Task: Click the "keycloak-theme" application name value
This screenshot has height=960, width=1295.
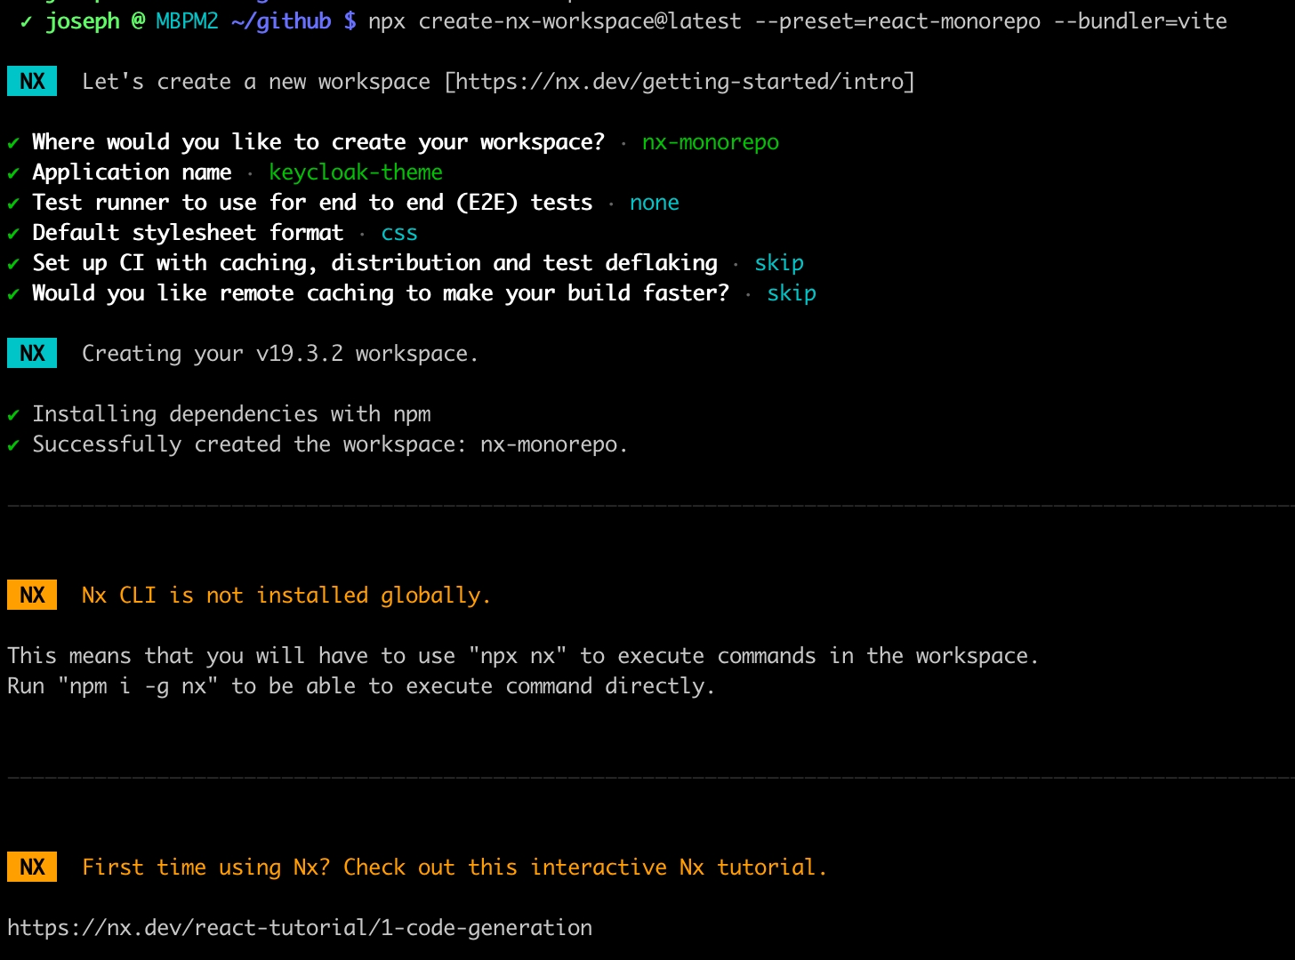Action: point(356,172)
